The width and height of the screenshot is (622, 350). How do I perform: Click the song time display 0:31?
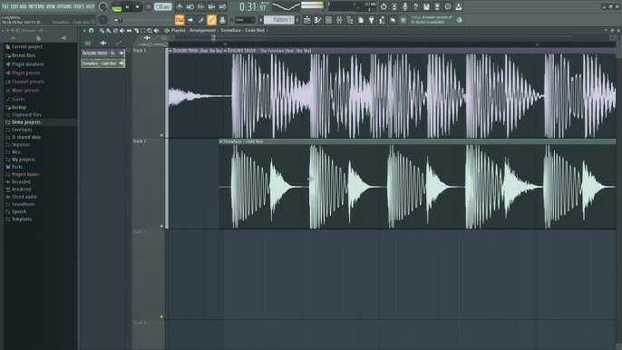click(253, 6)
